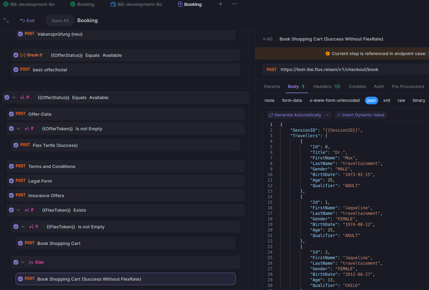Select the Terms and Conditions step

click(x=126, y=166)
